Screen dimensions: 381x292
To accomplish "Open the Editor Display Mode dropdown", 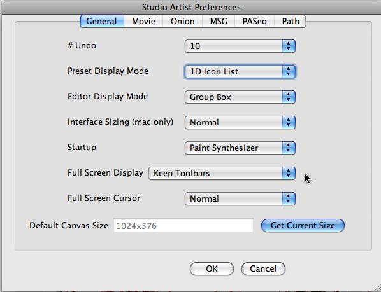I will click(240, 97).
